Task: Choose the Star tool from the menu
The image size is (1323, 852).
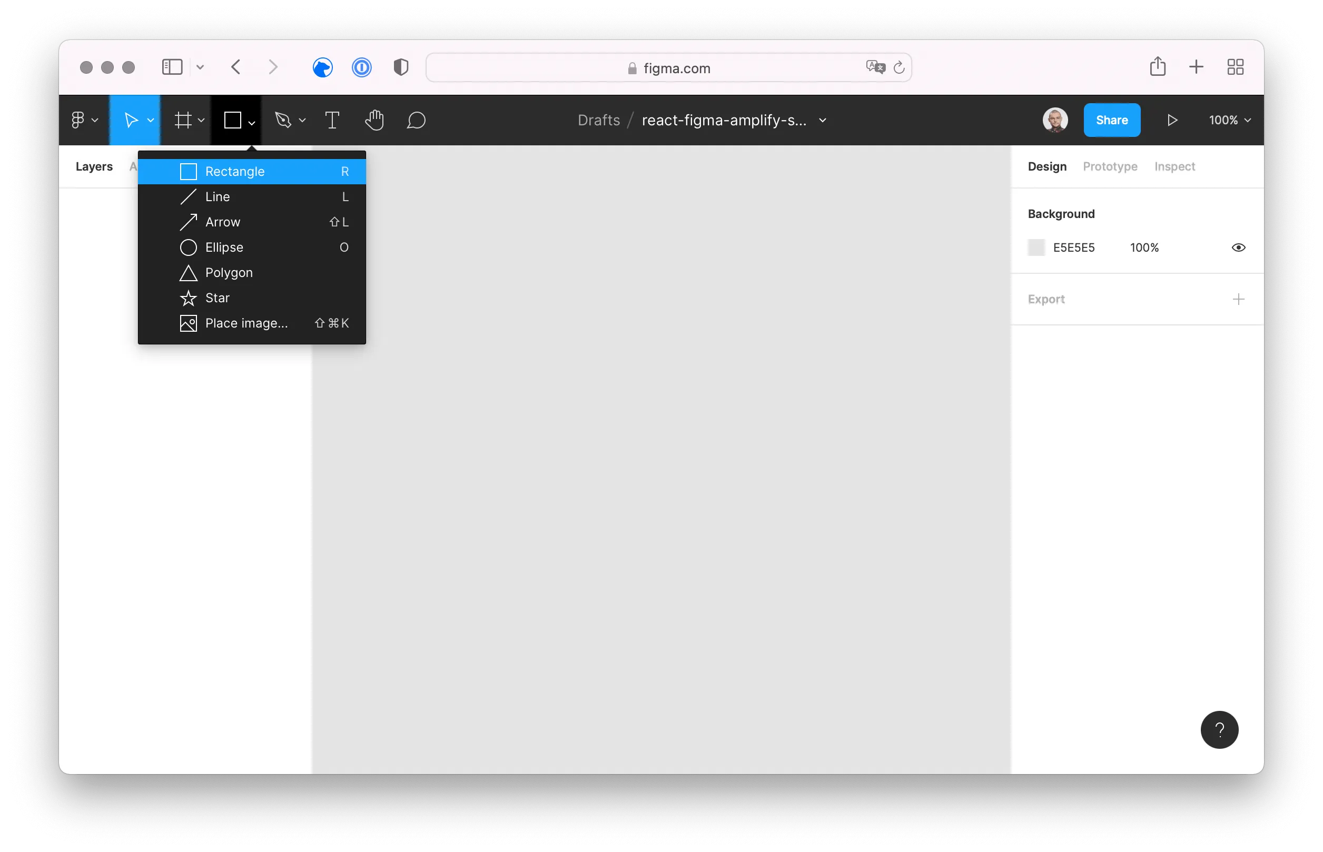Action: click(x=218, y=298)
